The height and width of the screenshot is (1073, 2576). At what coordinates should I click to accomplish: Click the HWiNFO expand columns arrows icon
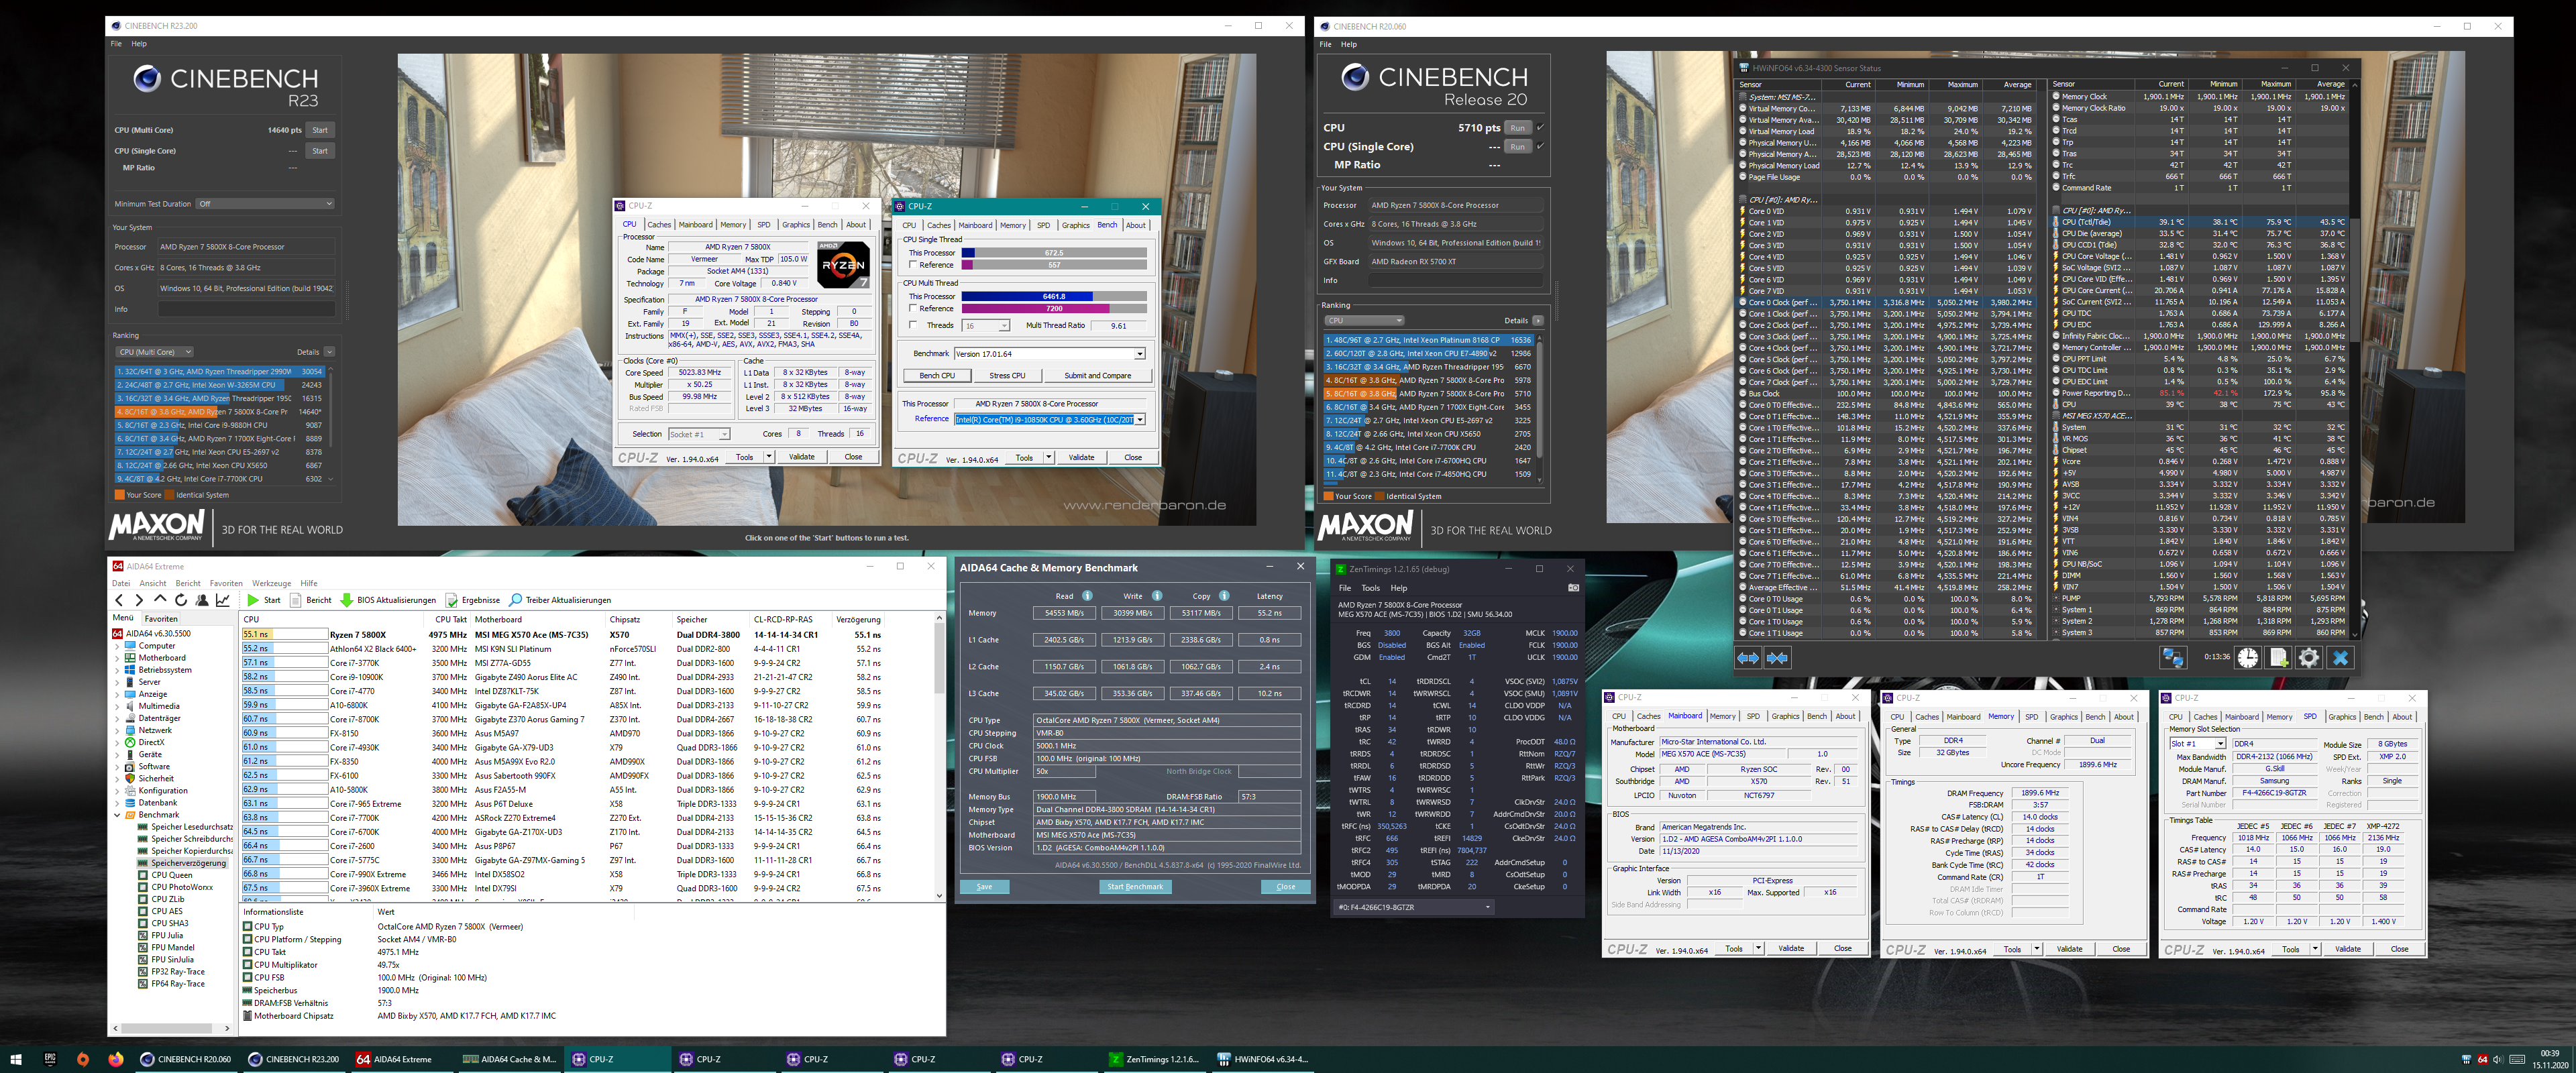coord(1748,658)
